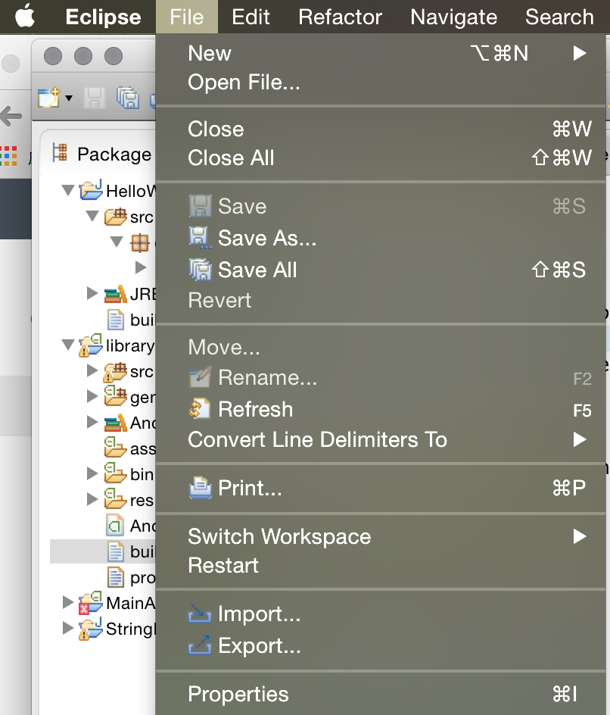Select the res folder icon

[x=115, y=499]
